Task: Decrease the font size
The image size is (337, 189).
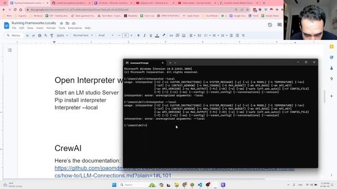Action: 119,36
